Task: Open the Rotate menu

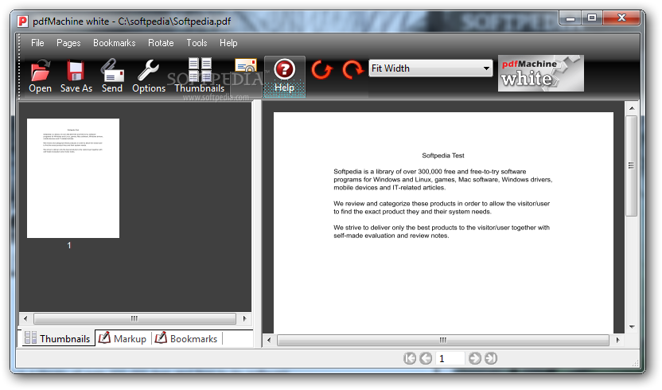Action: pos(161,43)
